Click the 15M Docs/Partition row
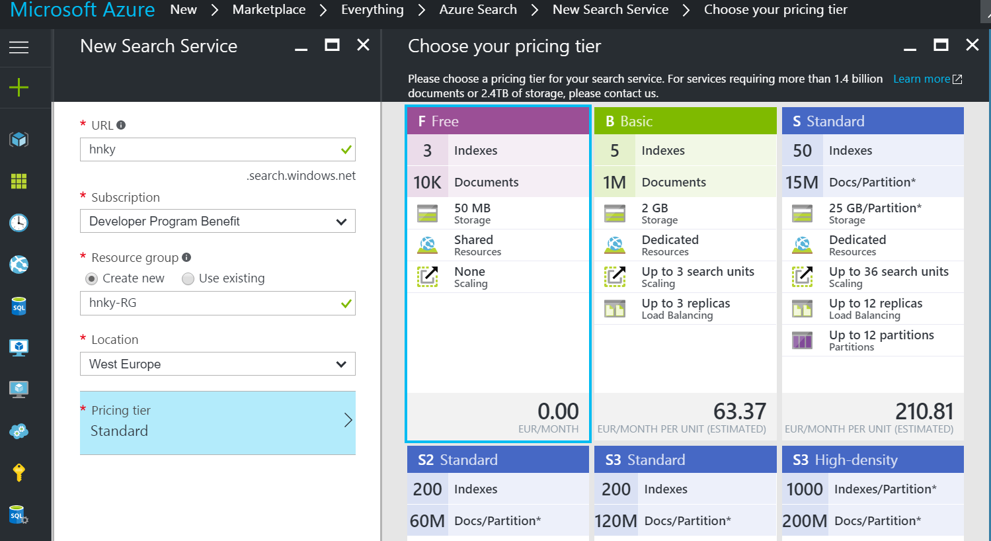This screenshot has width=991, height=541. point(873,182)
